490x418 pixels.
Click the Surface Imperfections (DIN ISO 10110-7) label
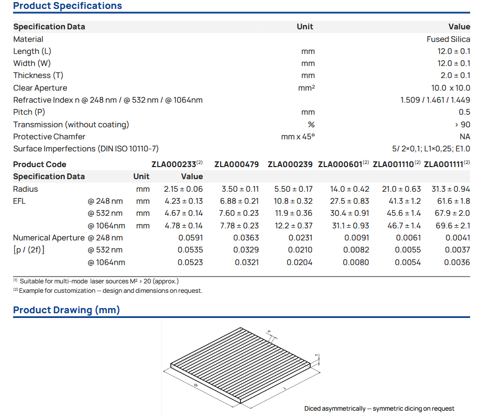[x=86, y=149]
